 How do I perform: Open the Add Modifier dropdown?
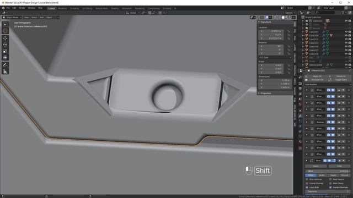coord(328,85)
